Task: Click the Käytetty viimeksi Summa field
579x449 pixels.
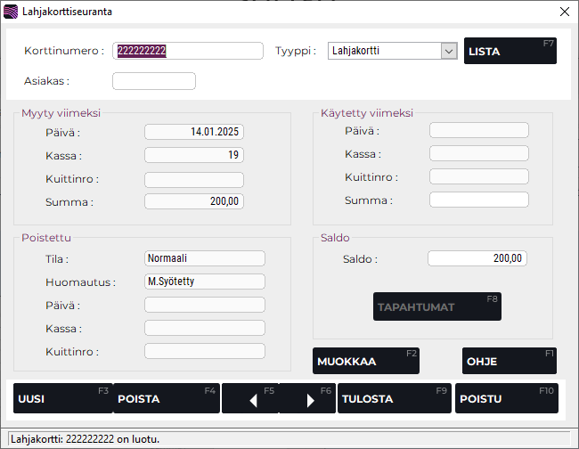Action: (x=478, y=200)
